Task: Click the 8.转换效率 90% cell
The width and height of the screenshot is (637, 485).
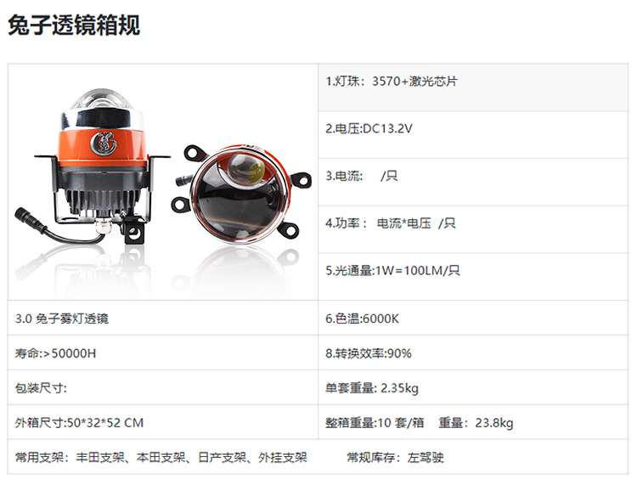Action: pos(473,353)
